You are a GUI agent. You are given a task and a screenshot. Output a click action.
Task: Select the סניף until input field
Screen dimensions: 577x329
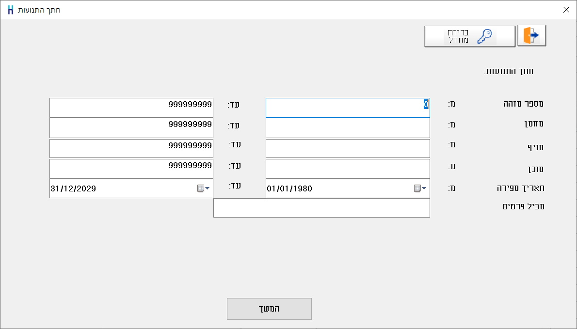pyautogui.click(x=131, y=148)
